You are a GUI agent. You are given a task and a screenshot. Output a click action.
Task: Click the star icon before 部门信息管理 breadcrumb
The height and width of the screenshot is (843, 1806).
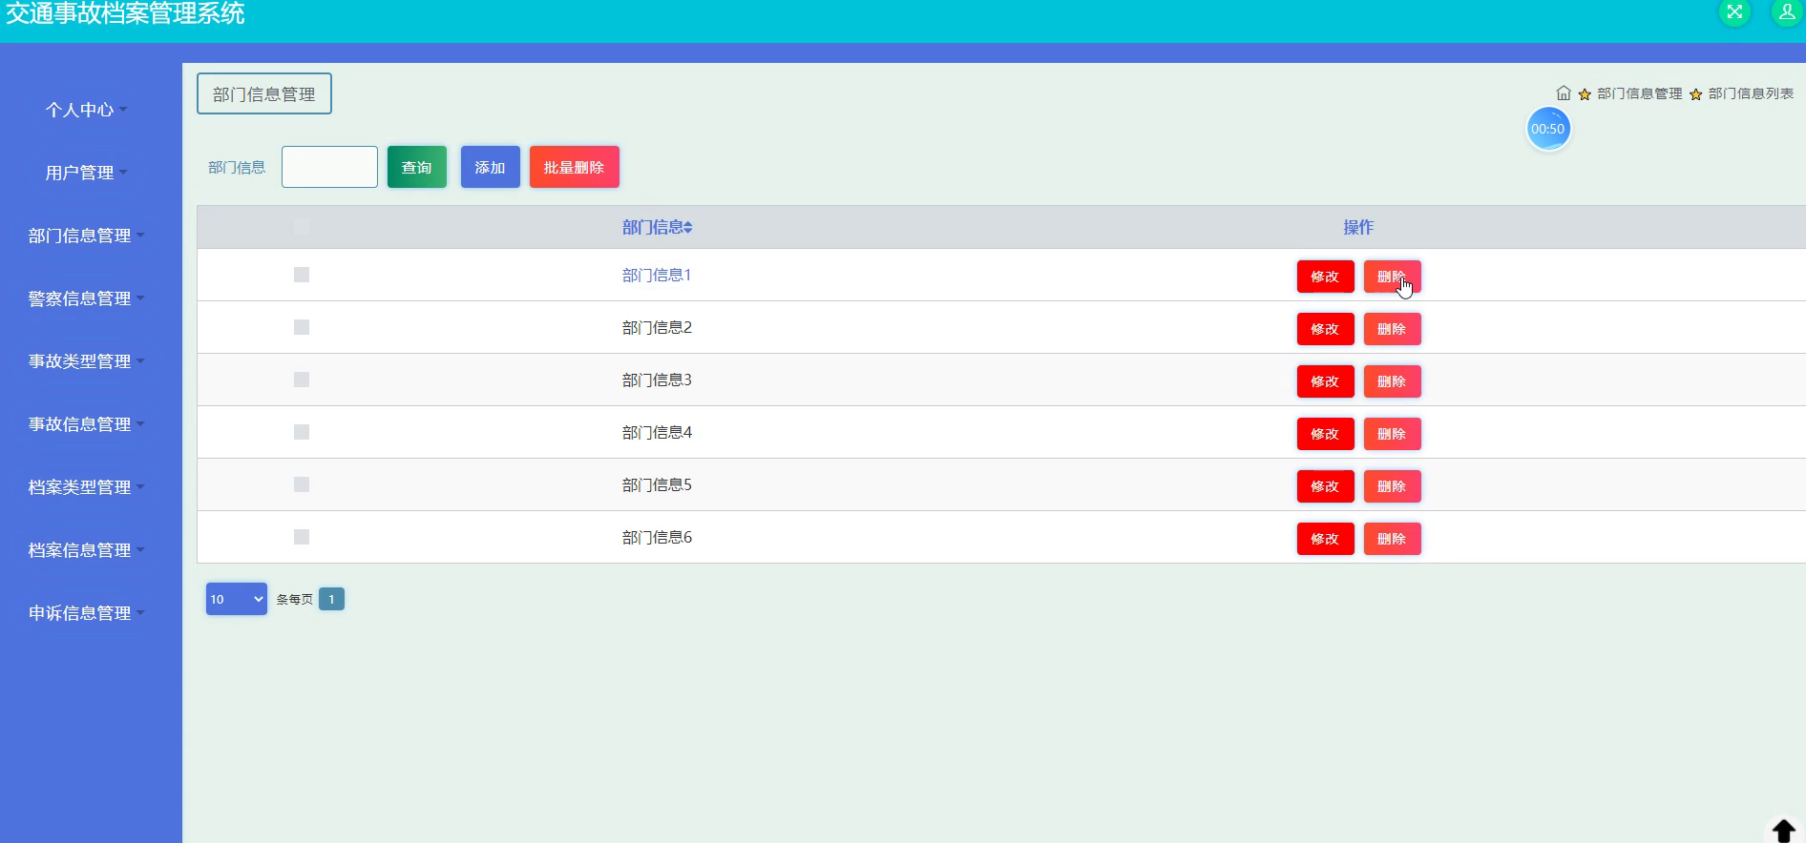(x=1585, y=94)
